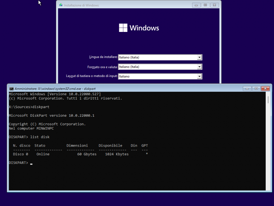Click the 'Lingua da installare:' label
The width and height of the screenshot is (274, 206).
click(103, 57)
